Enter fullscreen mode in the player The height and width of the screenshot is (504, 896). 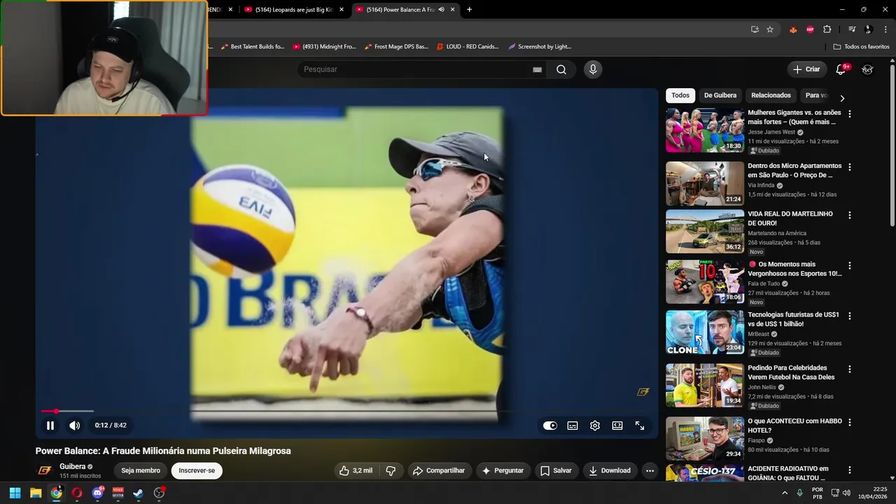tap(640, 426)
